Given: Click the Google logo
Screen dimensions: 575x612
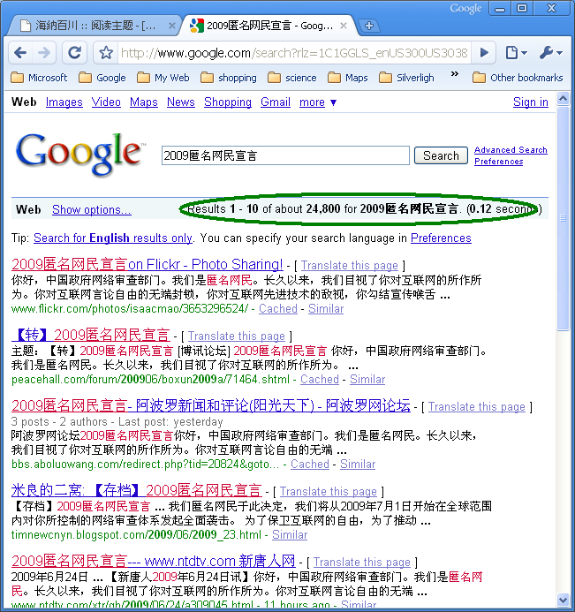Looking at the screenshot, I should click(x=80, y=154).
